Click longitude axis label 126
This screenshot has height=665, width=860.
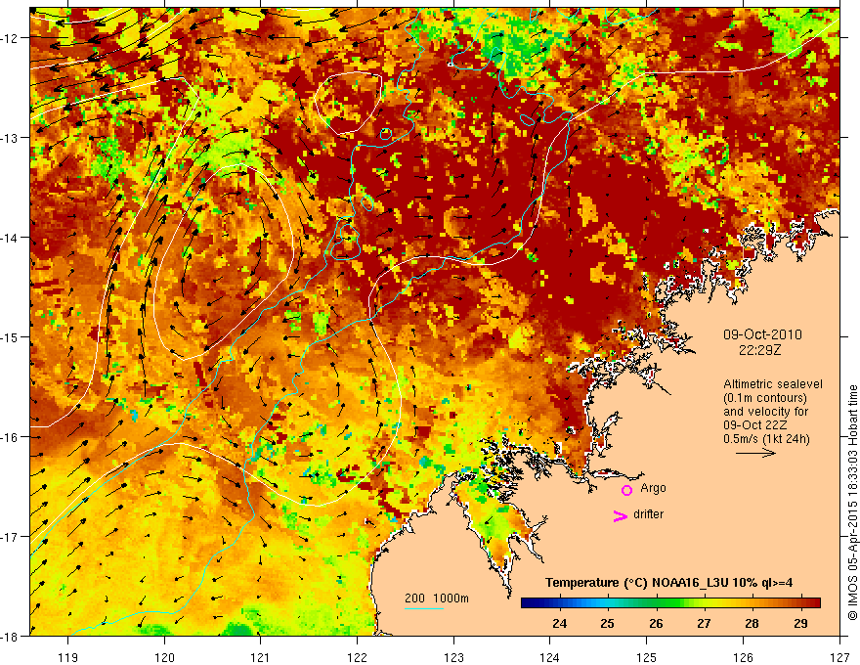pos(743,657)
